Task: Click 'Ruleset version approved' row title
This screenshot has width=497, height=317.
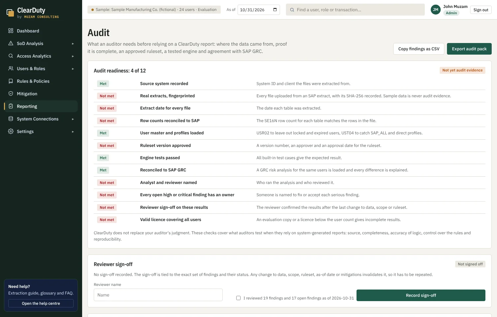Action: (165, 146)
